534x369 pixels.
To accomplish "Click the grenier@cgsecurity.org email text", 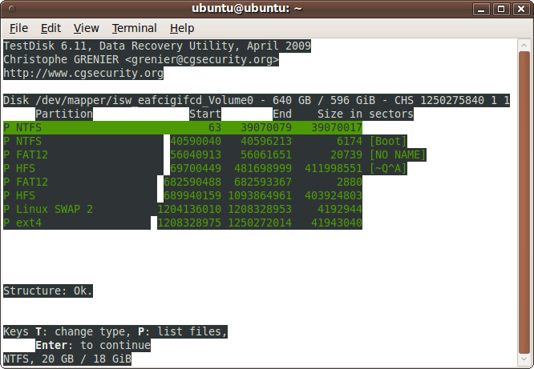I will [202, 59].
